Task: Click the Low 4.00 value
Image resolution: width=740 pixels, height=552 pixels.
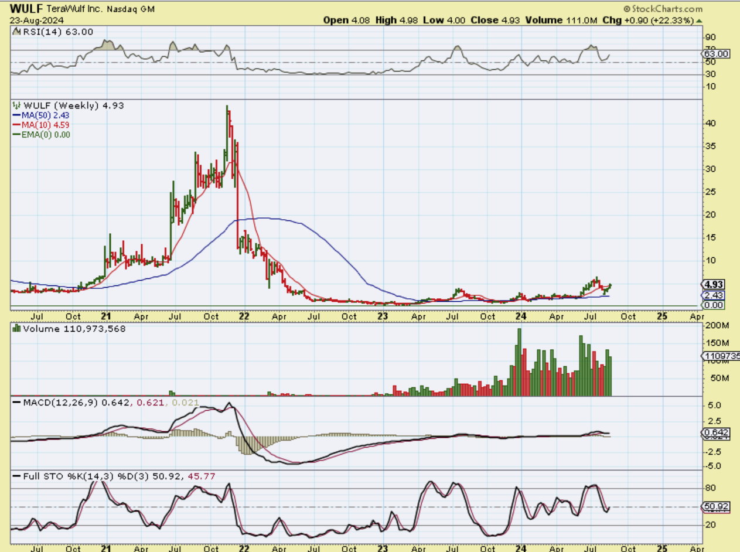Action: 443,20
